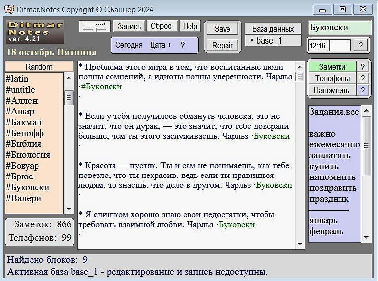Image resolution: width=378 pixels, height=281 pixels.
Task: Click the ? button beside Напомнить
Action: click(x=363, y=90)
